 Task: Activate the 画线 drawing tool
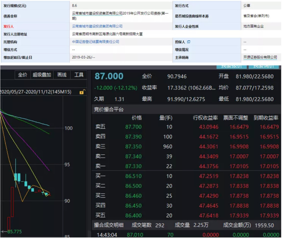coord(62,75)
